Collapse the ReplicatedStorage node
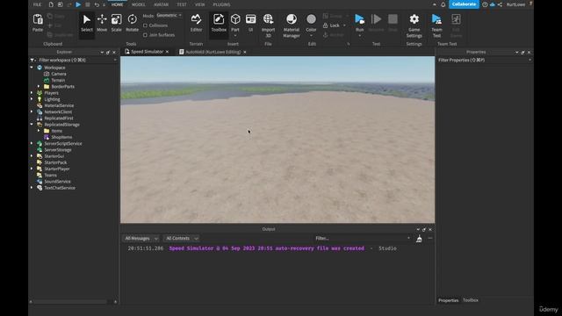 pos(32,125)
